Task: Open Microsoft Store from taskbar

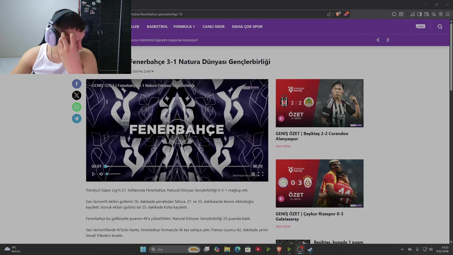Action: tap(248, 249)
